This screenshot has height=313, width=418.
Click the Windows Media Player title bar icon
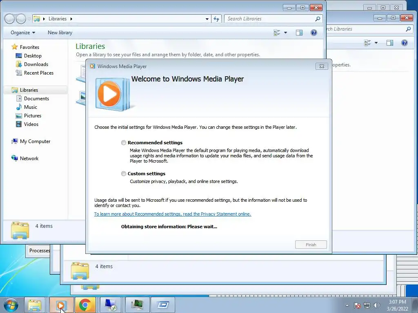click(92, 66)
